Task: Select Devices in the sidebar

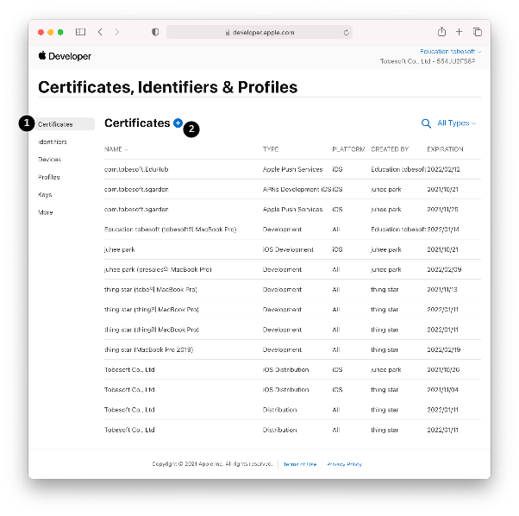Action: (50, 160)
